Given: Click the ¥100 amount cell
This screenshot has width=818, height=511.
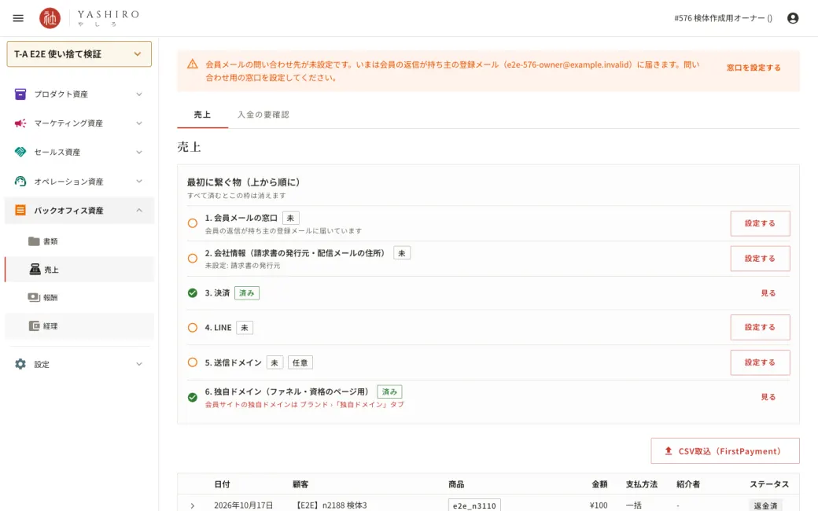Looking at the screenshot, I should tap(599, 505).
